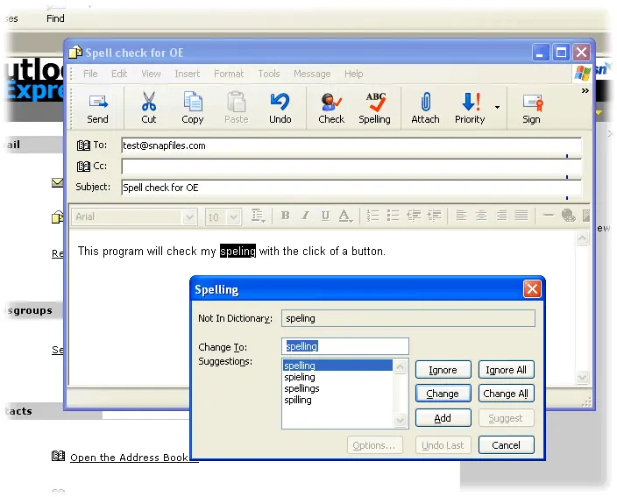617x497 pixels.
Task: Open the paragraph style dropdown
Action: click(x=258, y=216)
